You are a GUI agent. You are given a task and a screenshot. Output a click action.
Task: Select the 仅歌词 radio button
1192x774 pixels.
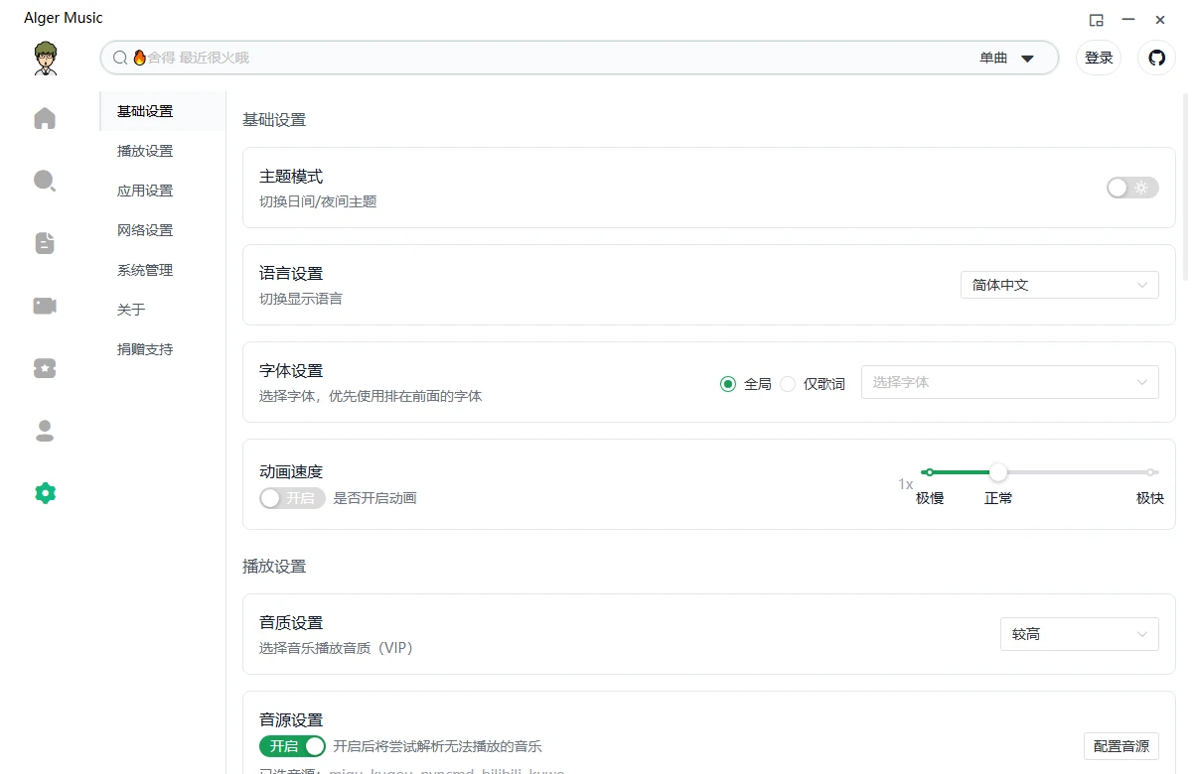788,384
